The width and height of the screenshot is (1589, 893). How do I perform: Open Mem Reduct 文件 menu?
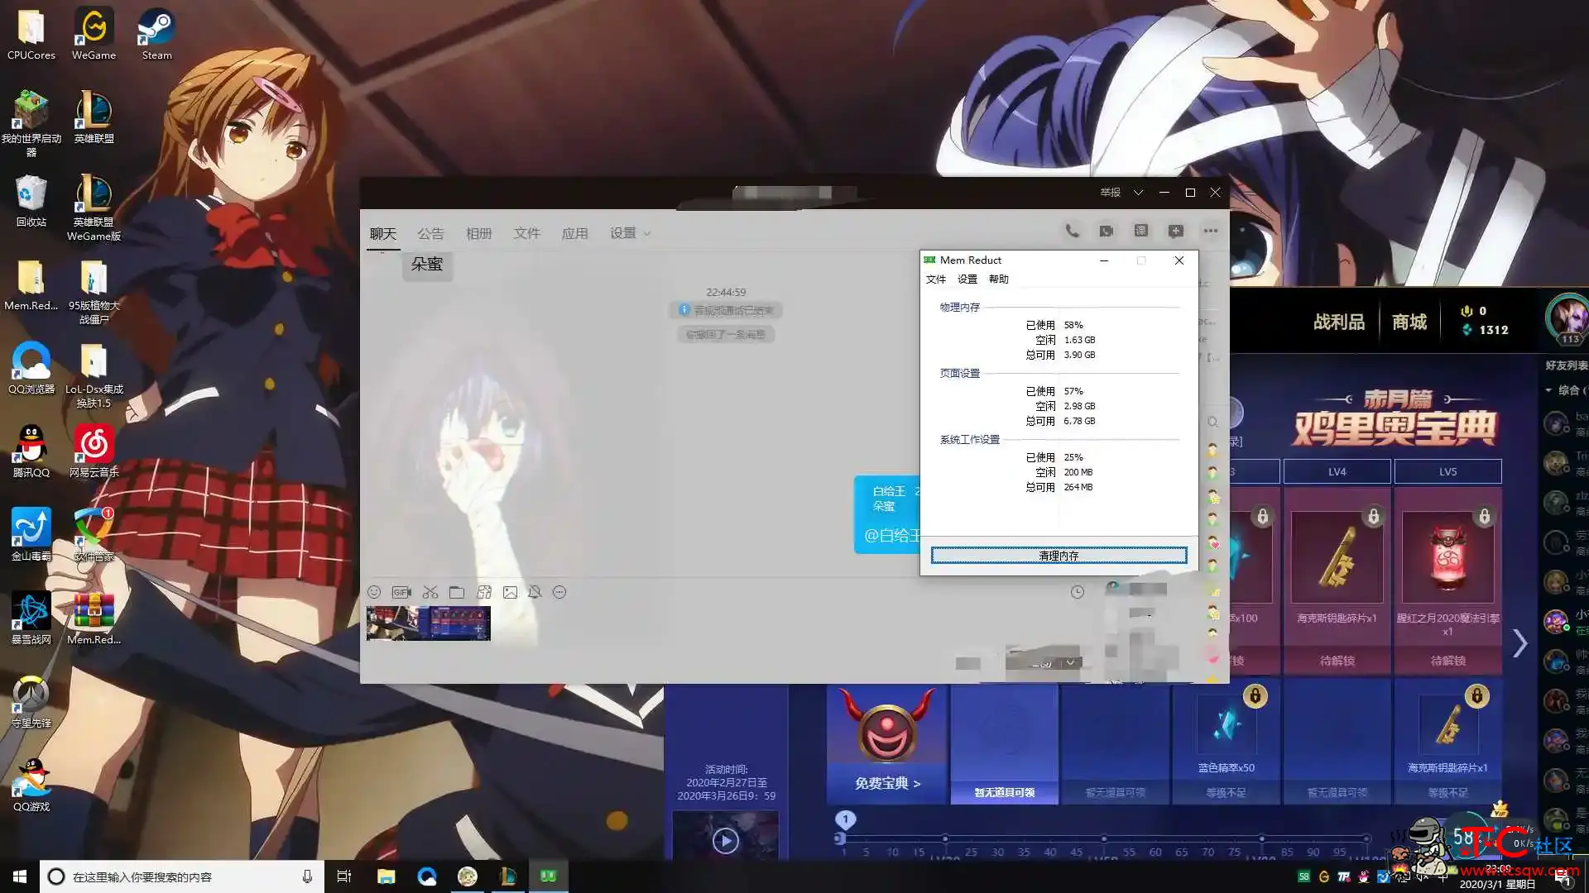(x=934, y=279)
